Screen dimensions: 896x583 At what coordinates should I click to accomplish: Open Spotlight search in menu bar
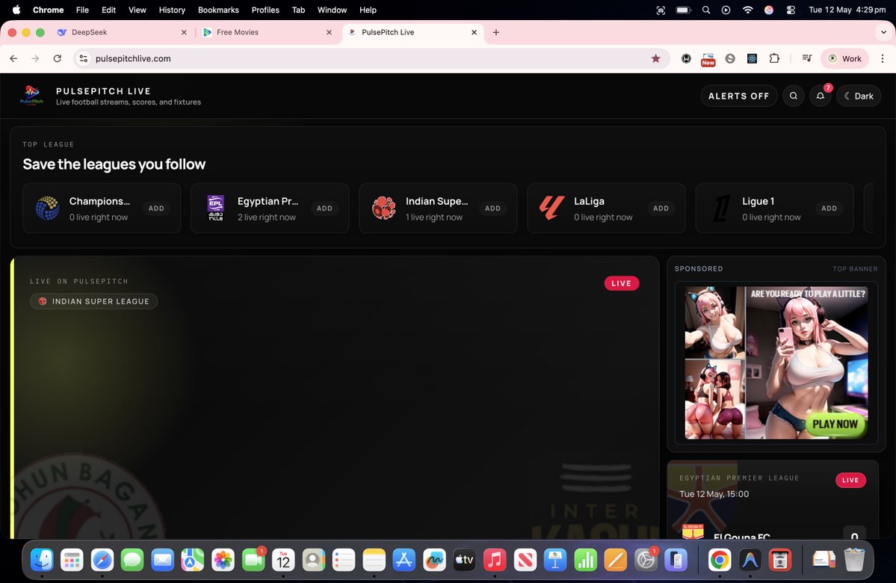click(x=706, y=10)
